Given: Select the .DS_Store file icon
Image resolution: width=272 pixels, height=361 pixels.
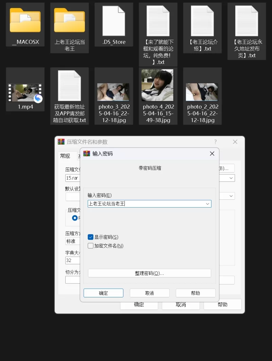Looking at the screenshot, I should [x=114, y=21].
